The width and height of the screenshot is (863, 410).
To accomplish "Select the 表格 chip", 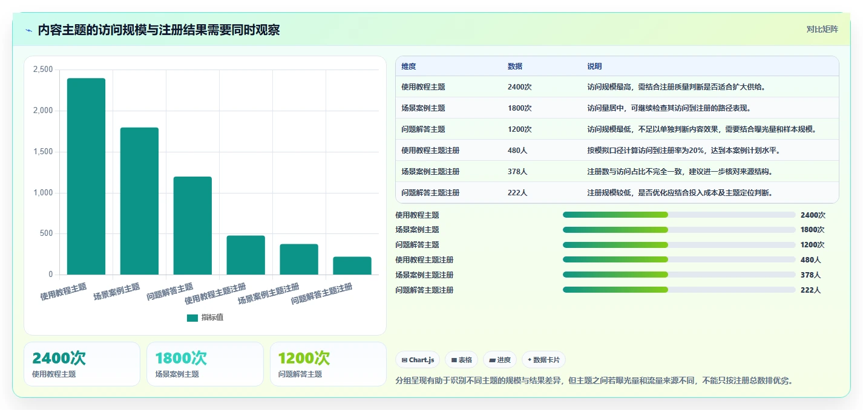I will coord(461,360).
